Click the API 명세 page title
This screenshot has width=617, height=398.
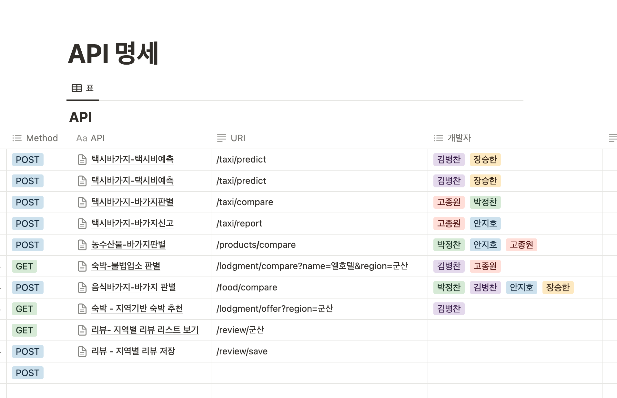pyautogui.click(x=113, y=53)
